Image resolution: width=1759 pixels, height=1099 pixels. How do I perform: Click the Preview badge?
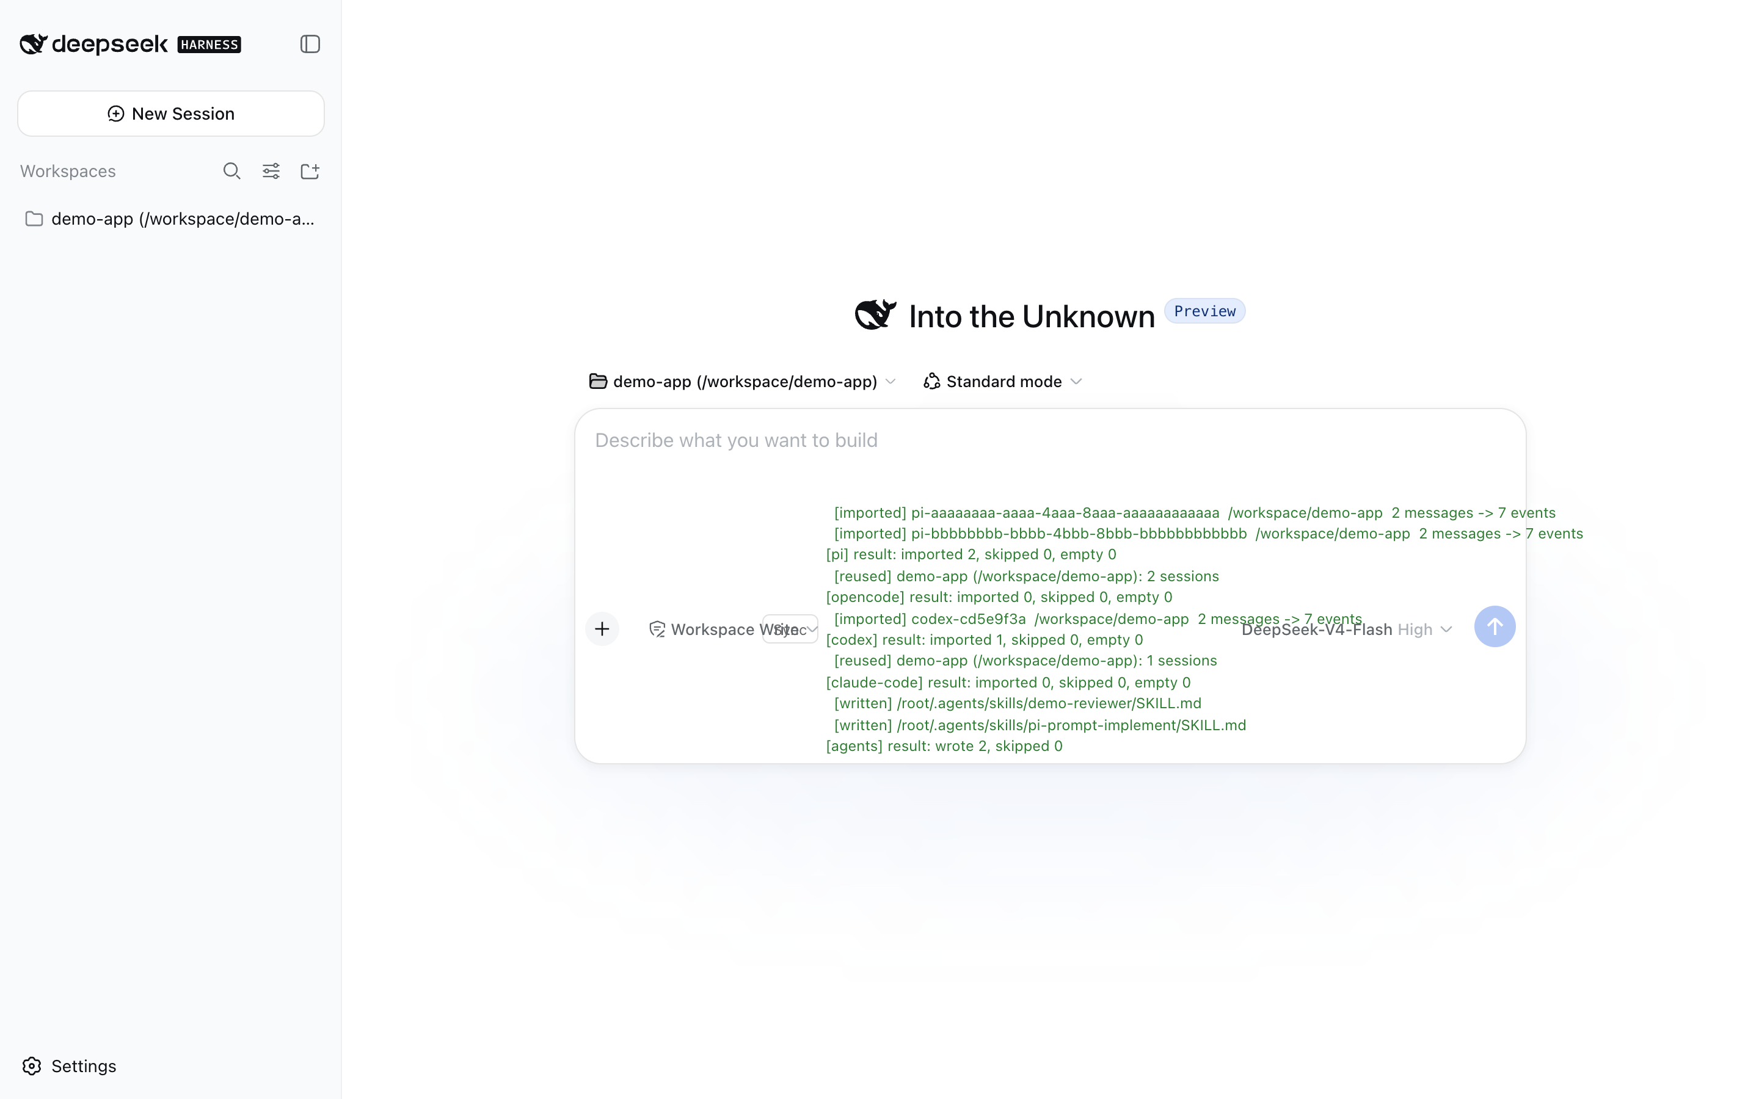coord(1204,311)
